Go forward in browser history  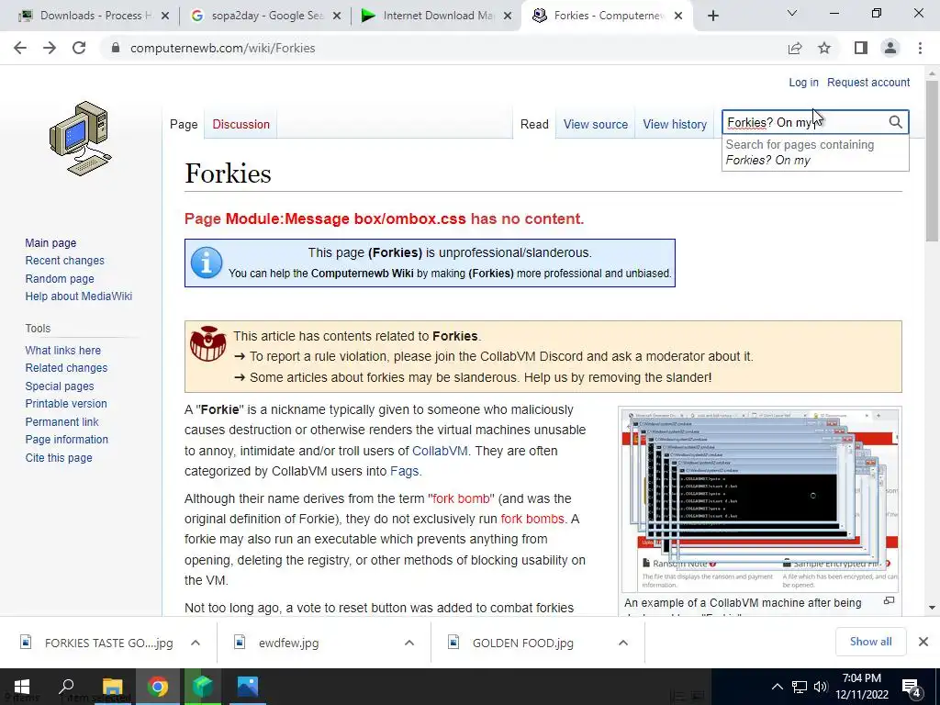pyautogui.click(x=50, y=48)
